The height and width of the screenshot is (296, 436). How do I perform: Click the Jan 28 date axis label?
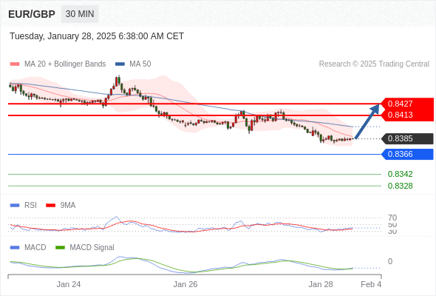(x=321, y=284)
